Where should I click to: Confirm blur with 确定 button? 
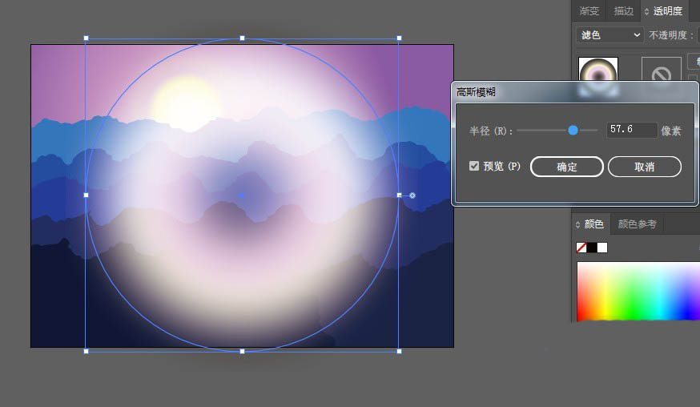coord(567,167)
